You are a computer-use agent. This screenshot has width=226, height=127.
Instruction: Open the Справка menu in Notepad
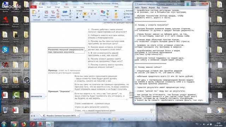(165, 7)
